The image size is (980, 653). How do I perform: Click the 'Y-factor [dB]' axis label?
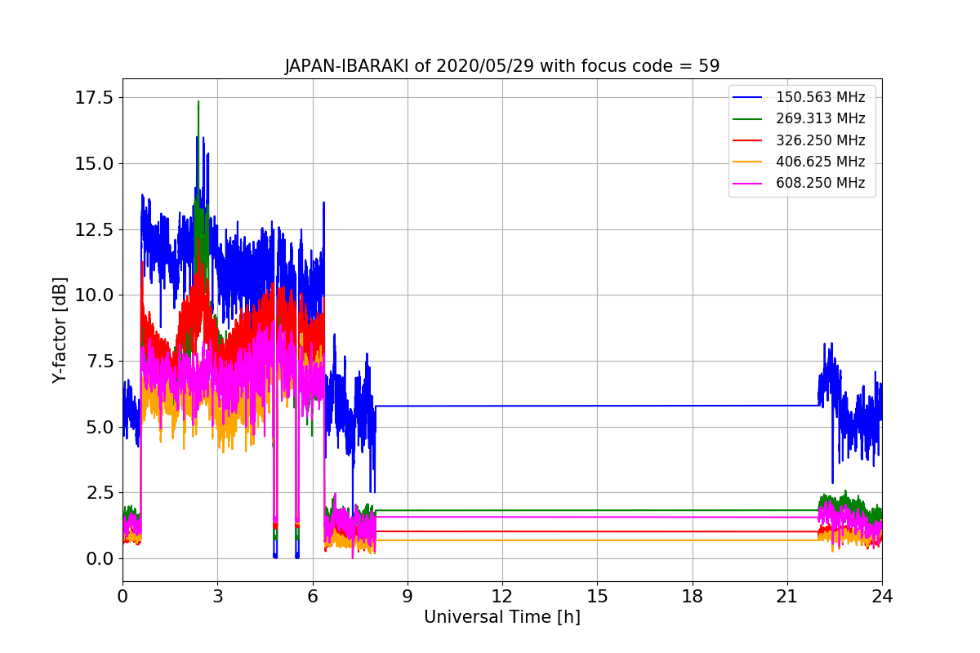coord(59,330)
